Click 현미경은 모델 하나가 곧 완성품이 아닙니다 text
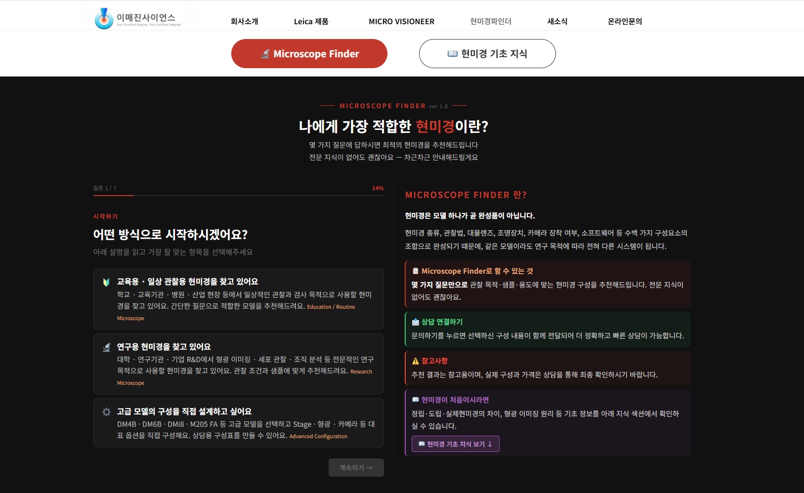Image resolution: width=804 pixels, height=493 pixels. pyautogui.click(x=470, y=216)
